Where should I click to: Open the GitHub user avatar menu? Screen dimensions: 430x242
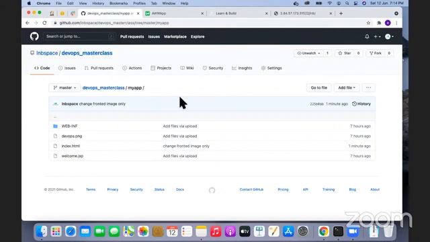click(x=390, y=36)
